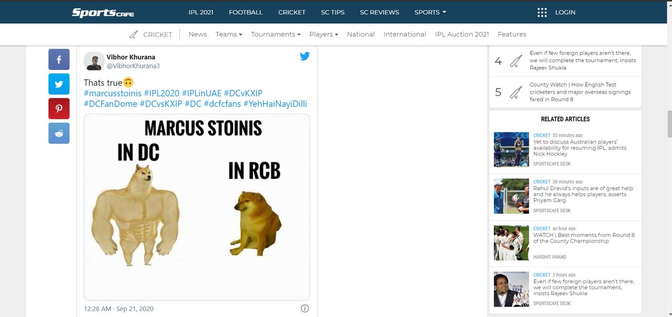Open Best moments from Round 8 article
This screenshot has height=317, width=672.
tap(584, 238)
